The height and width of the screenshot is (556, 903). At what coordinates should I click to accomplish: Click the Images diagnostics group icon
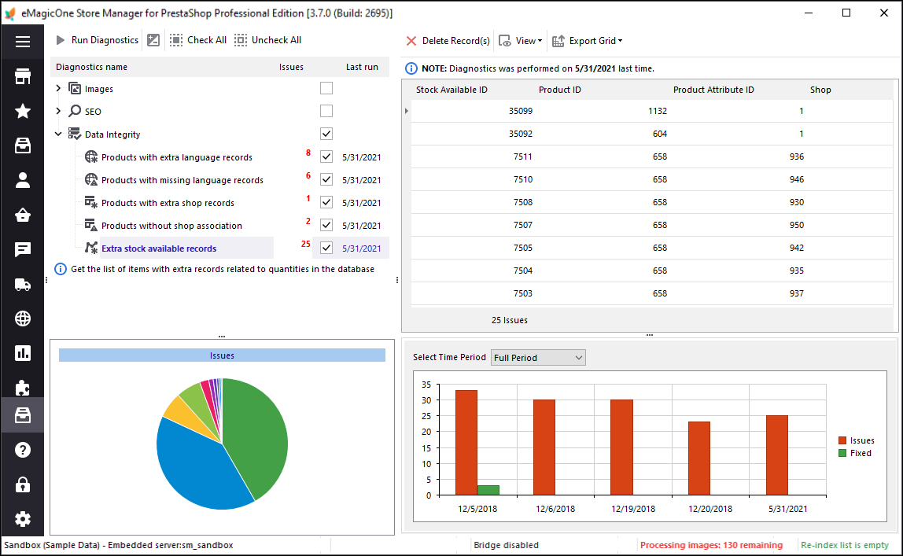pos(74,89)
